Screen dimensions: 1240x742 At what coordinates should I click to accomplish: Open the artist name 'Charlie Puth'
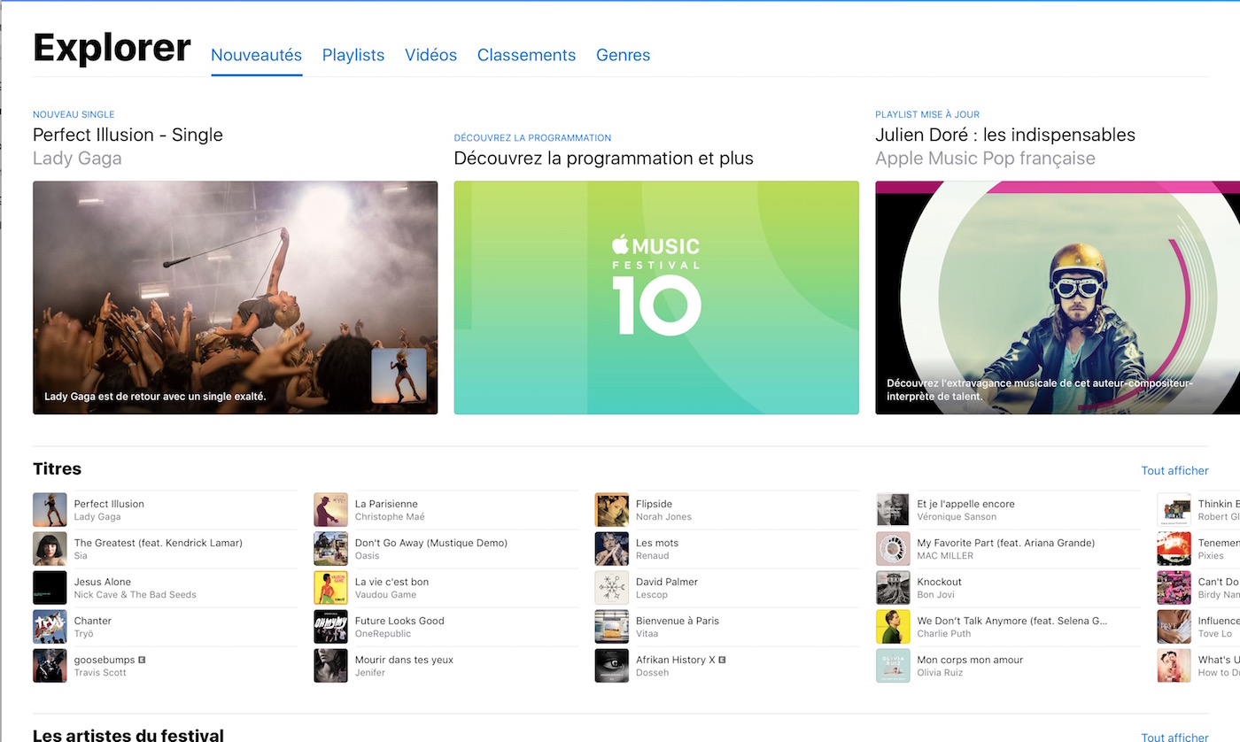[944, 634]
